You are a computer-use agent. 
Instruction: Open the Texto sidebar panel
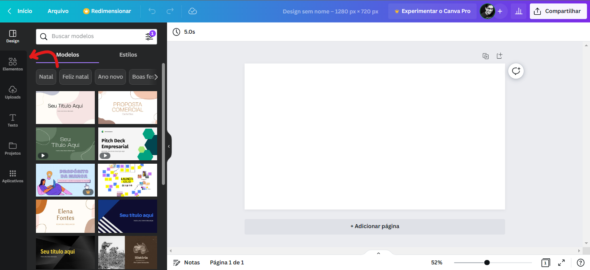(x=13, y=121)
